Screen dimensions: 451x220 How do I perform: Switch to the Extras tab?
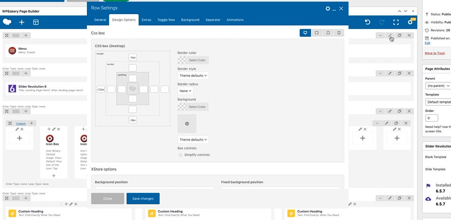coord(147,20)
